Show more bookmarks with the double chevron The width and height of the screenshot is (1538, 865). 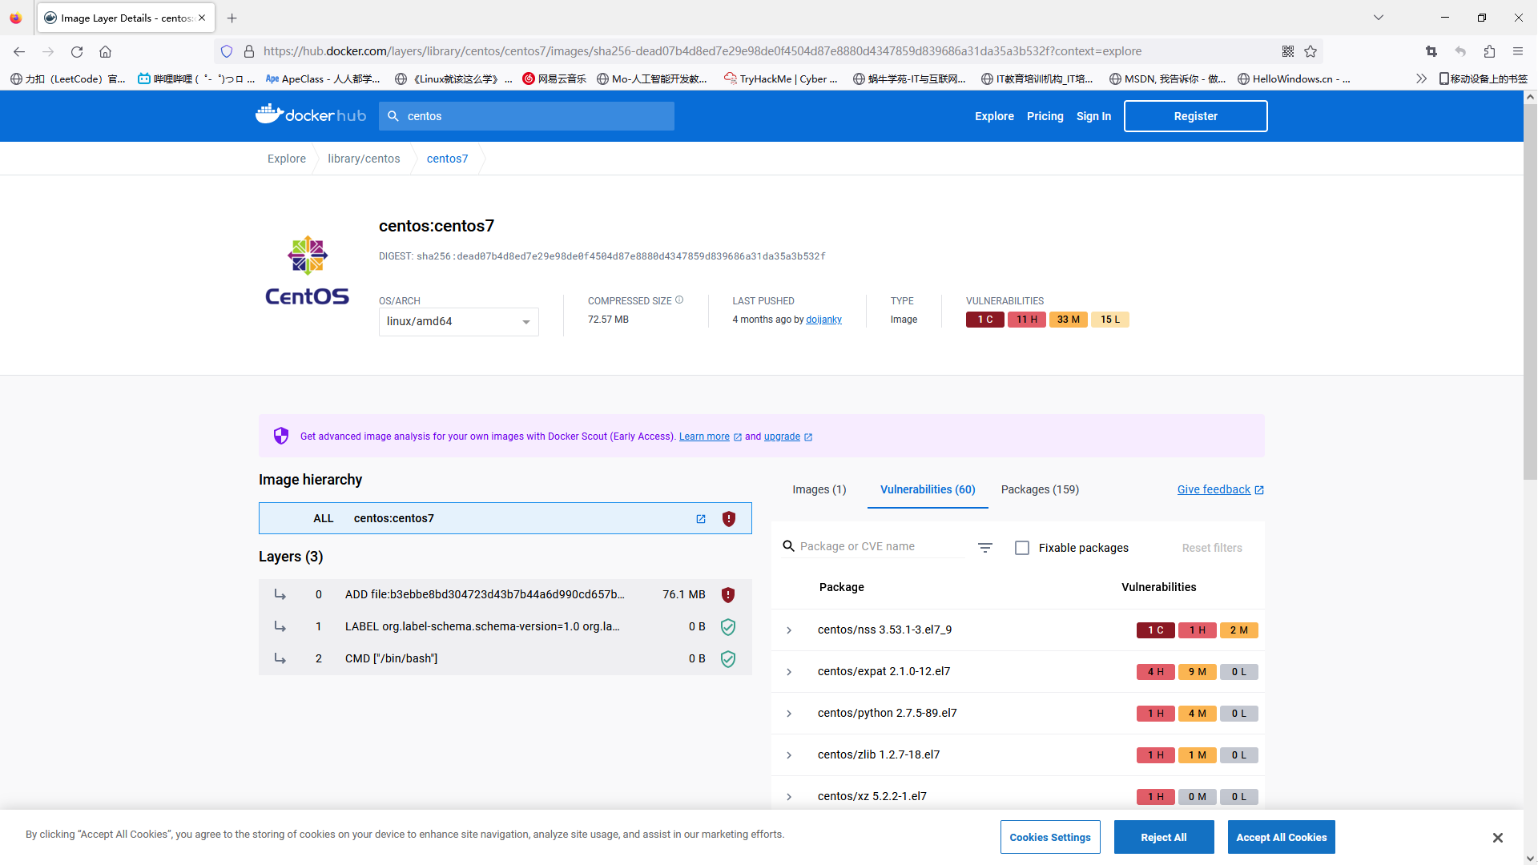(x=1422, y=78)
